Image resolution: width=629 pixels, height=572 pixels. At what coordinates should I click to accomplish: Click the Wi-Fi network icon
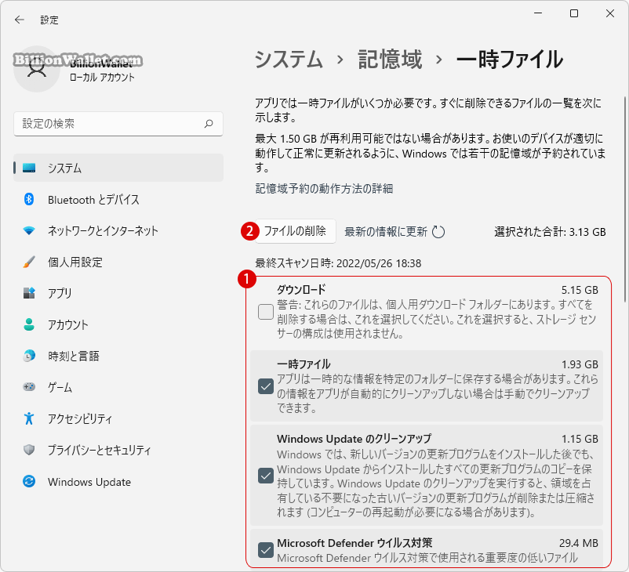29,230
